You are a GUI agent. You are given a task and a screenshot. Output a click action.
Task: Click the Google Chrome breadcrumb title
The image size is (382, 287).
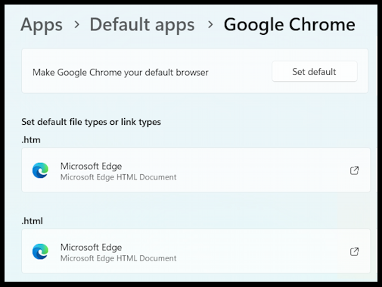coord(290,25)
